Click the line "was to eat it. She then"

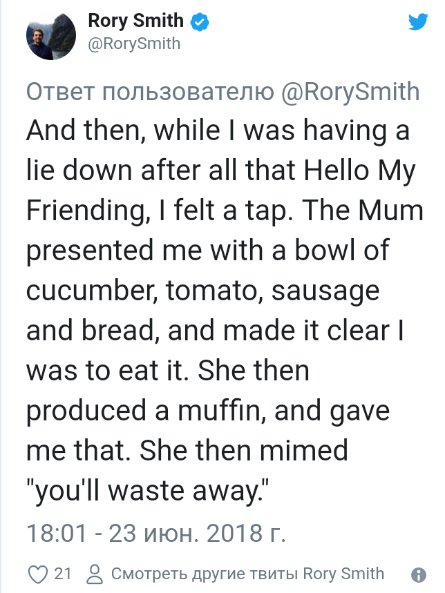167,371
